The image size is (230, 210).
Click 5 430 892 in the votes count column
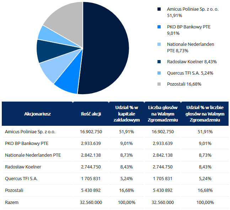tap(163, 190)
